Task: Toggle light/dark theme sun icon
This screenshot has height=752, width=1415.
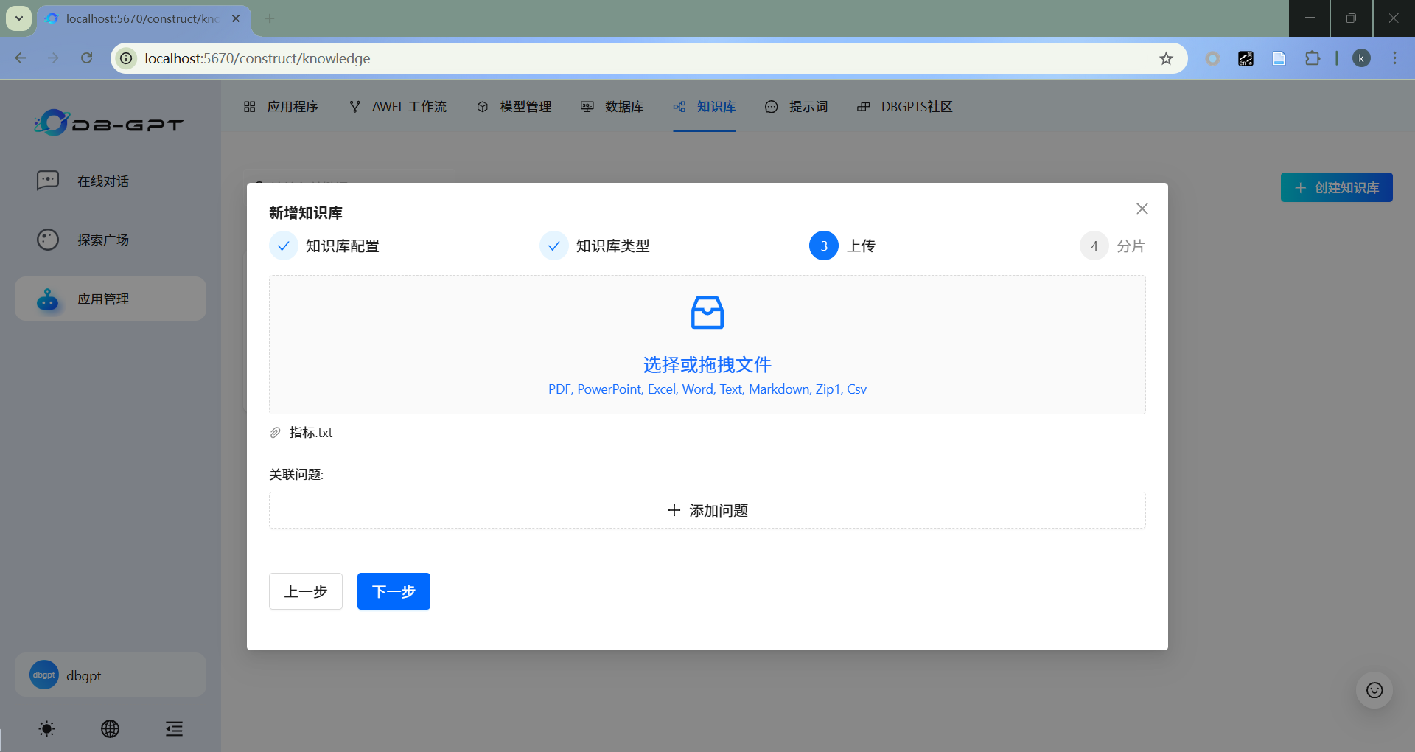Action: (46, 729)
